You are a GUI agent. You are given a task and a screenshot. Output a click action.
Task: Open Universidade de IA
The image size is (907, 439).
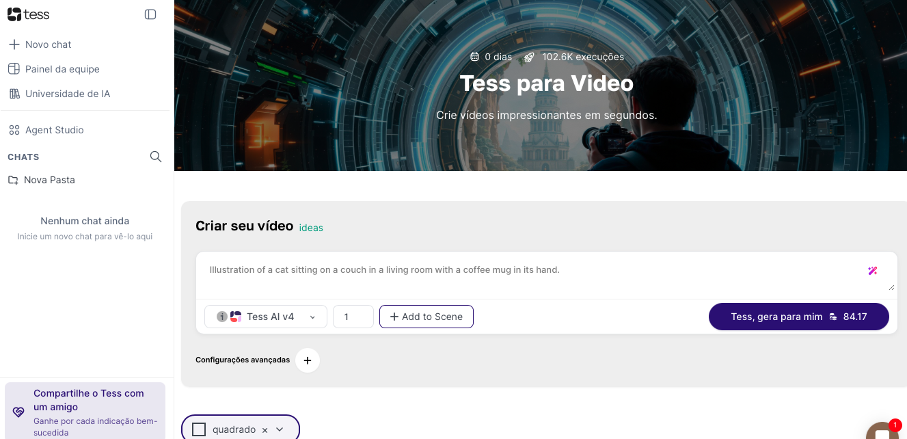point(59,94)
